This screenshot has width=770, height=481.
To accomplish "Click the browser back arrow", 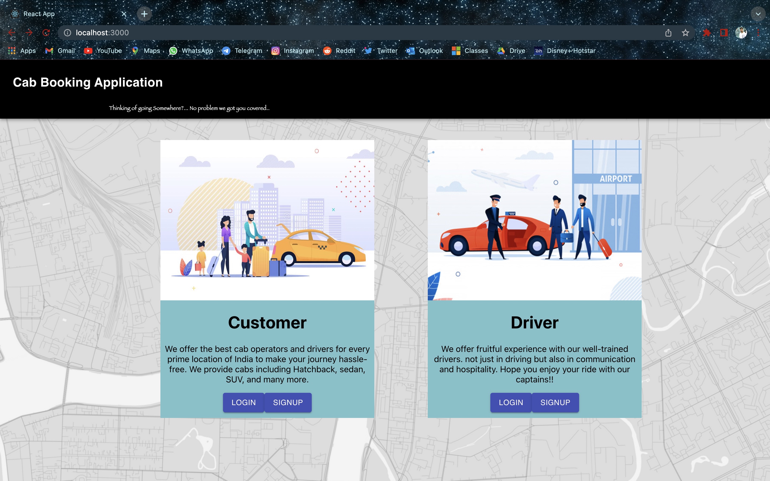I will [12, 32].
